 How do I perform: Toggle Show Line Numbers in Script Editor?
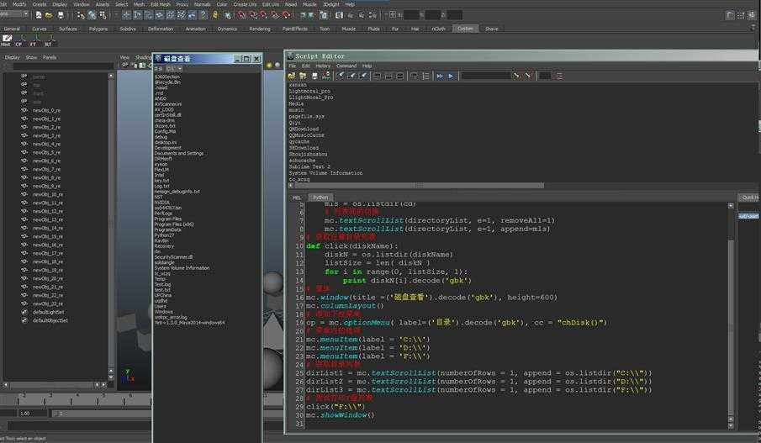point(426,76)
